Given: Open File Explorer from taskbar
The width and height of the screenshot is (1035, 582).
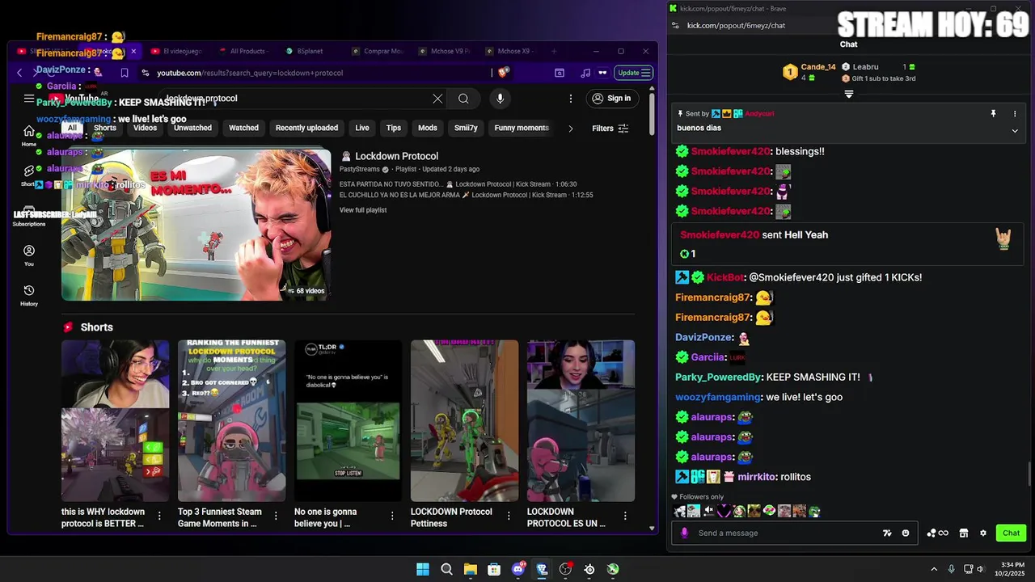Looking at the screenshot, I should 471,569.
